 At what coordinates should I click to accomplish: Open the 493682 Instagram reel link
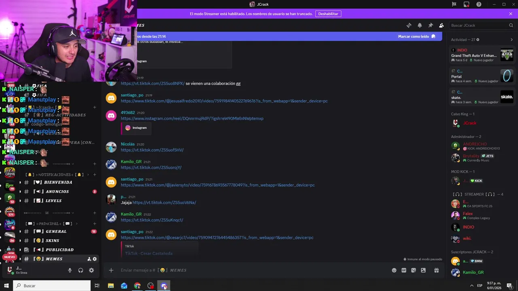tap(192, 118)
